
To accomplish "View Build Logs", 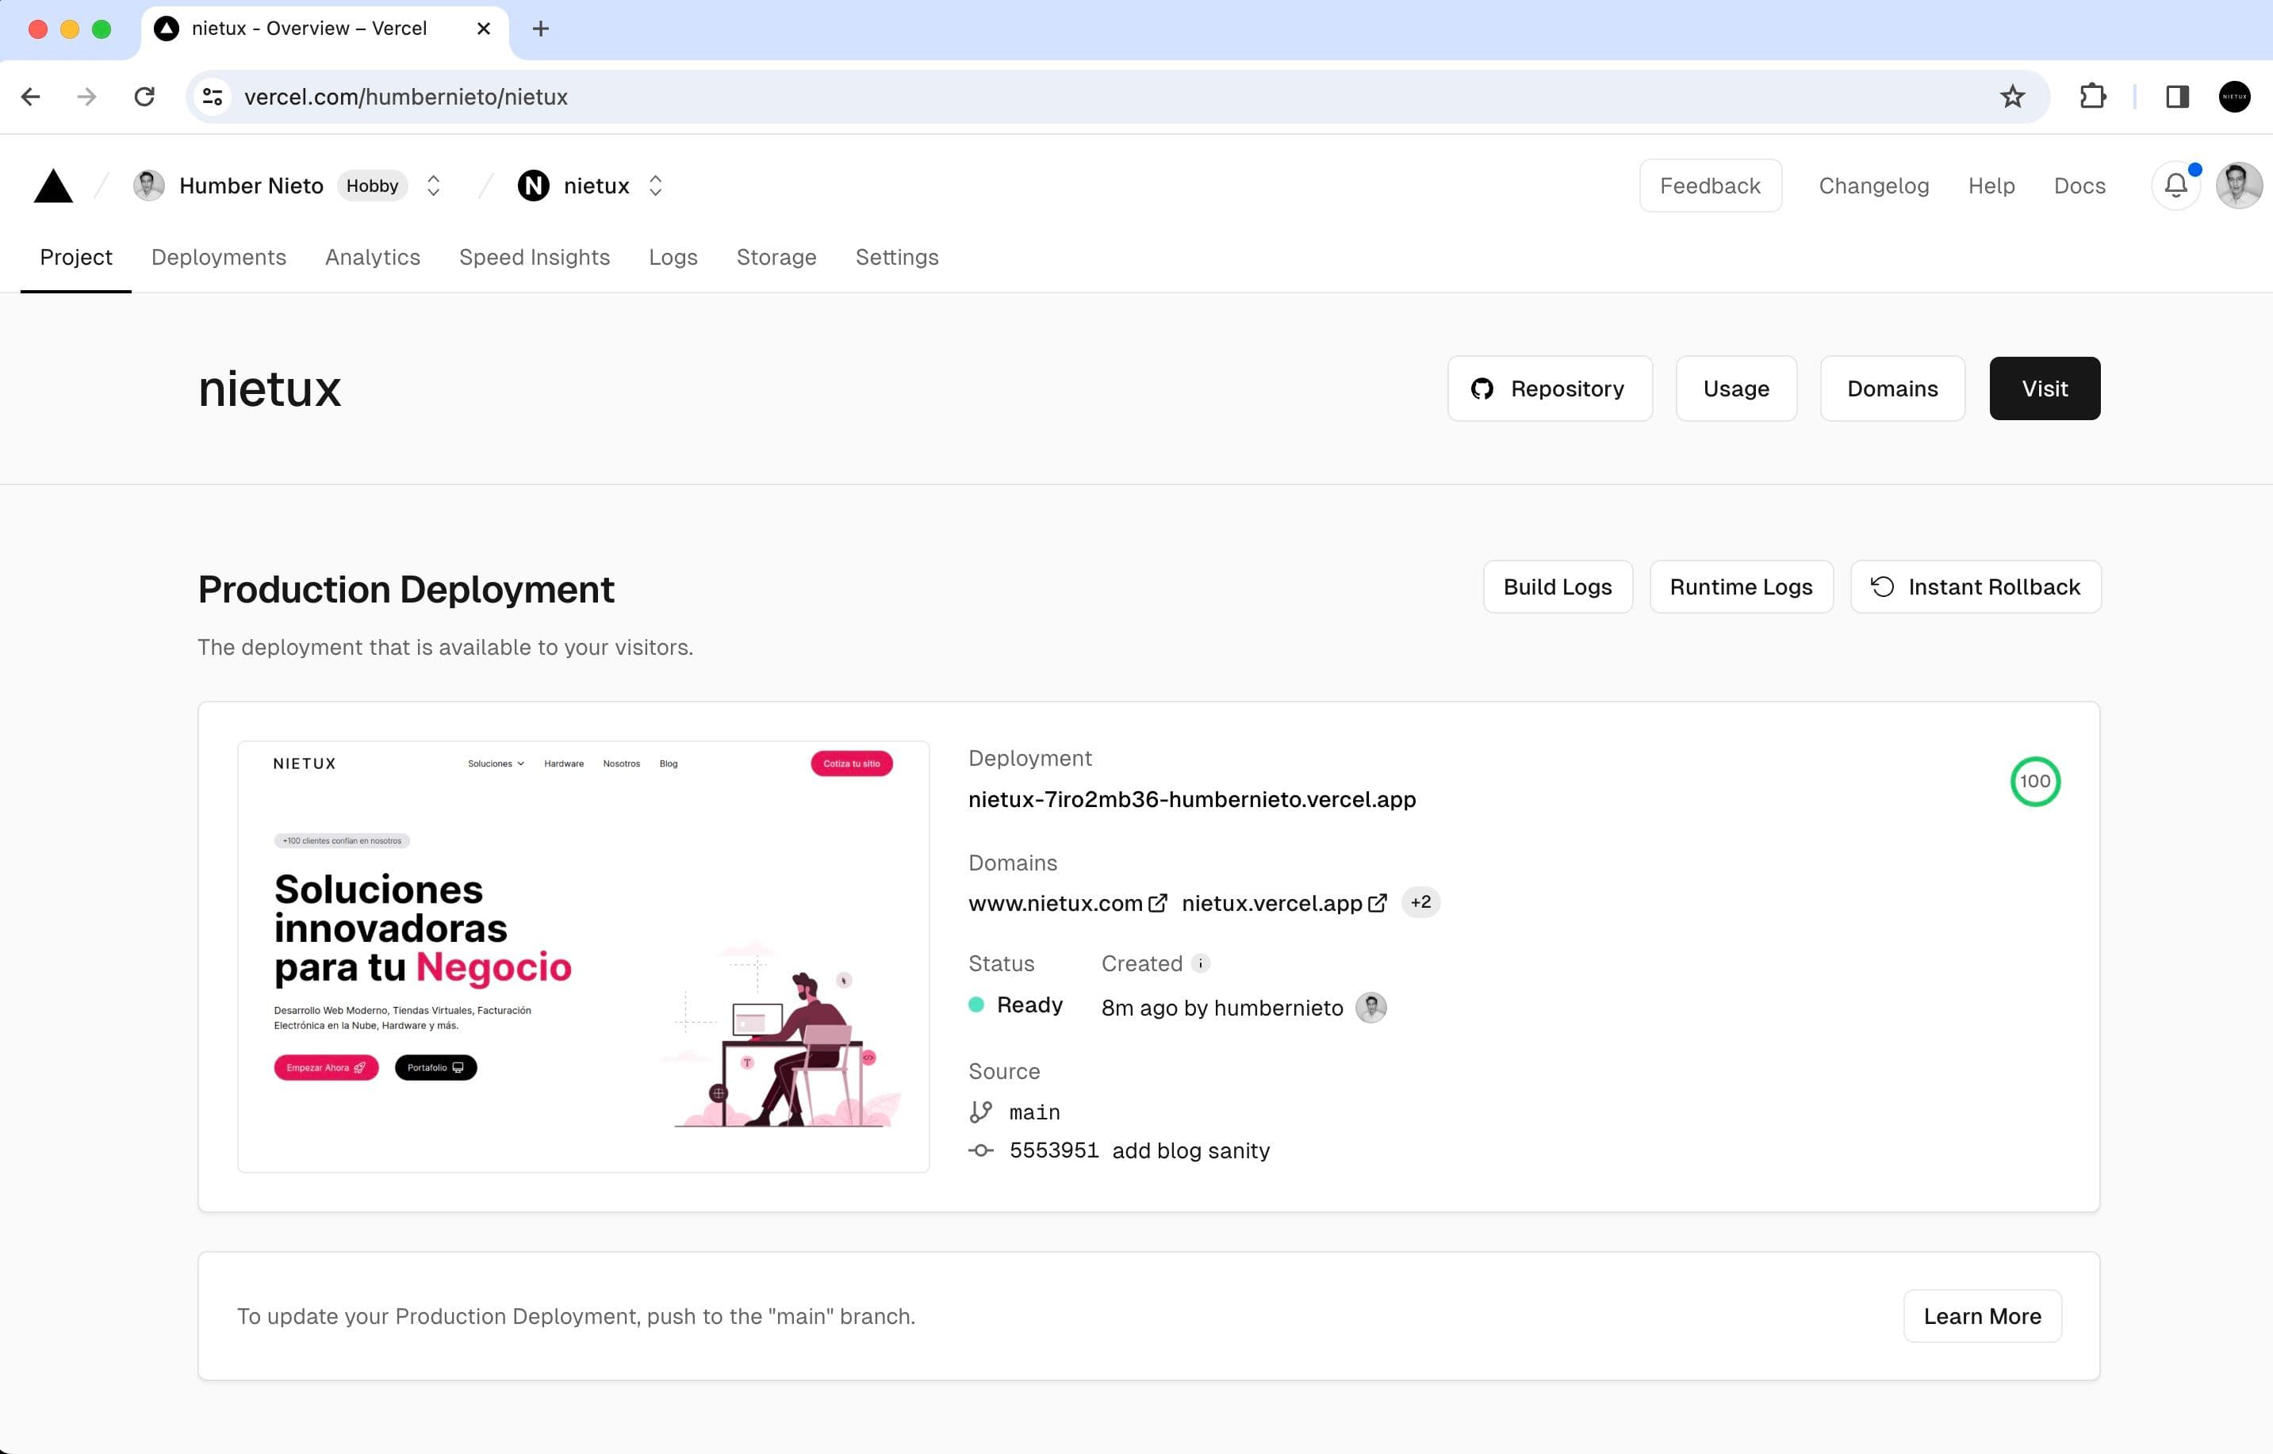I will 1557,587.
